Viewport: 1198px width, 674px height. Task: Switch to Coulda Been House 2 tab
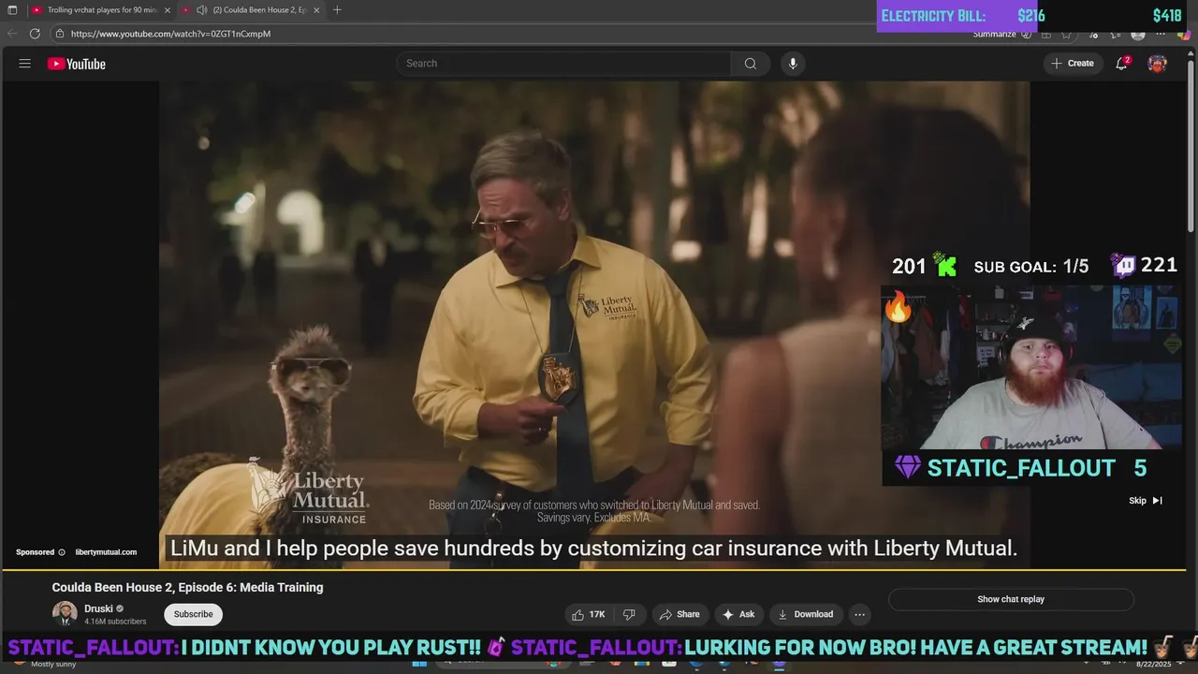click(x=251, y=10)
